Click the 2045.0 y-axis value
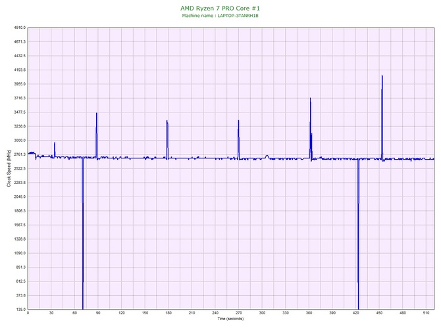 (20, 197)
